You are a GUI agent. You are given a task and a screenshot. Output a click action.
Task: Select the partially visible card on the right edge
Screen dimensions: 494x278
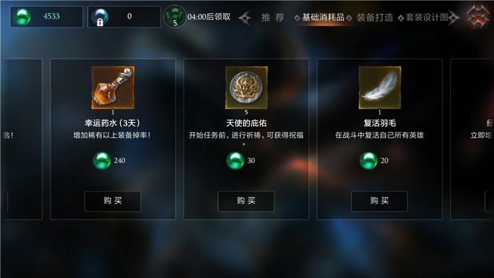coord(472,139)
